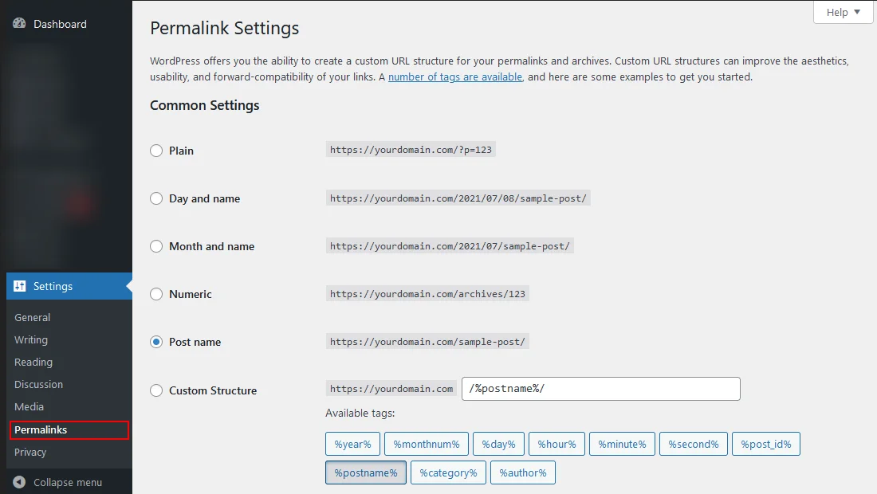877x494 pixels.
Task: Click the %category% tag button
Action: [448, 472]
